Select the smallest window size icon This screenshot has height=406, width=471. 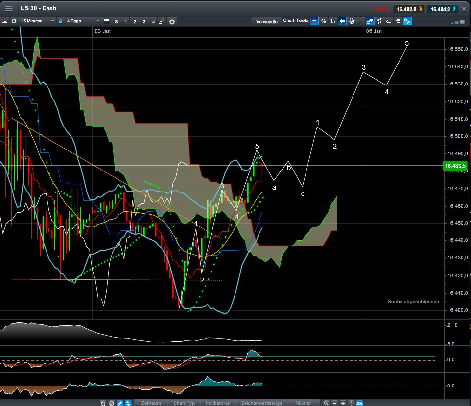[452, 22]
